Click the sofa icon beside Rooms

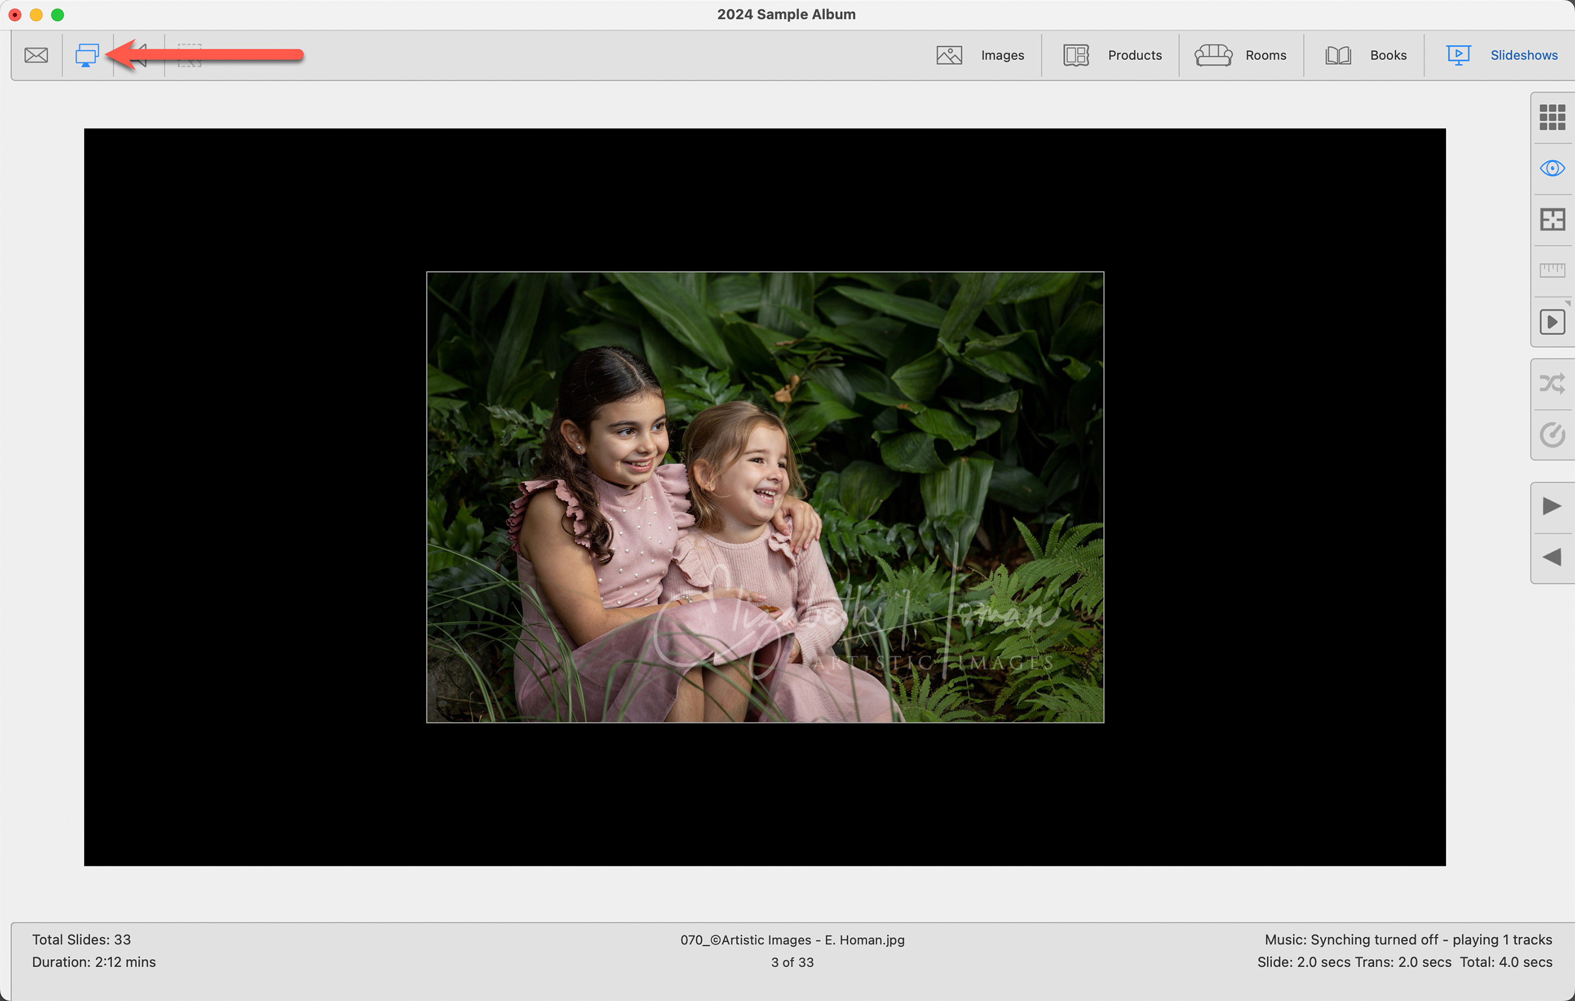(1213, 56)
